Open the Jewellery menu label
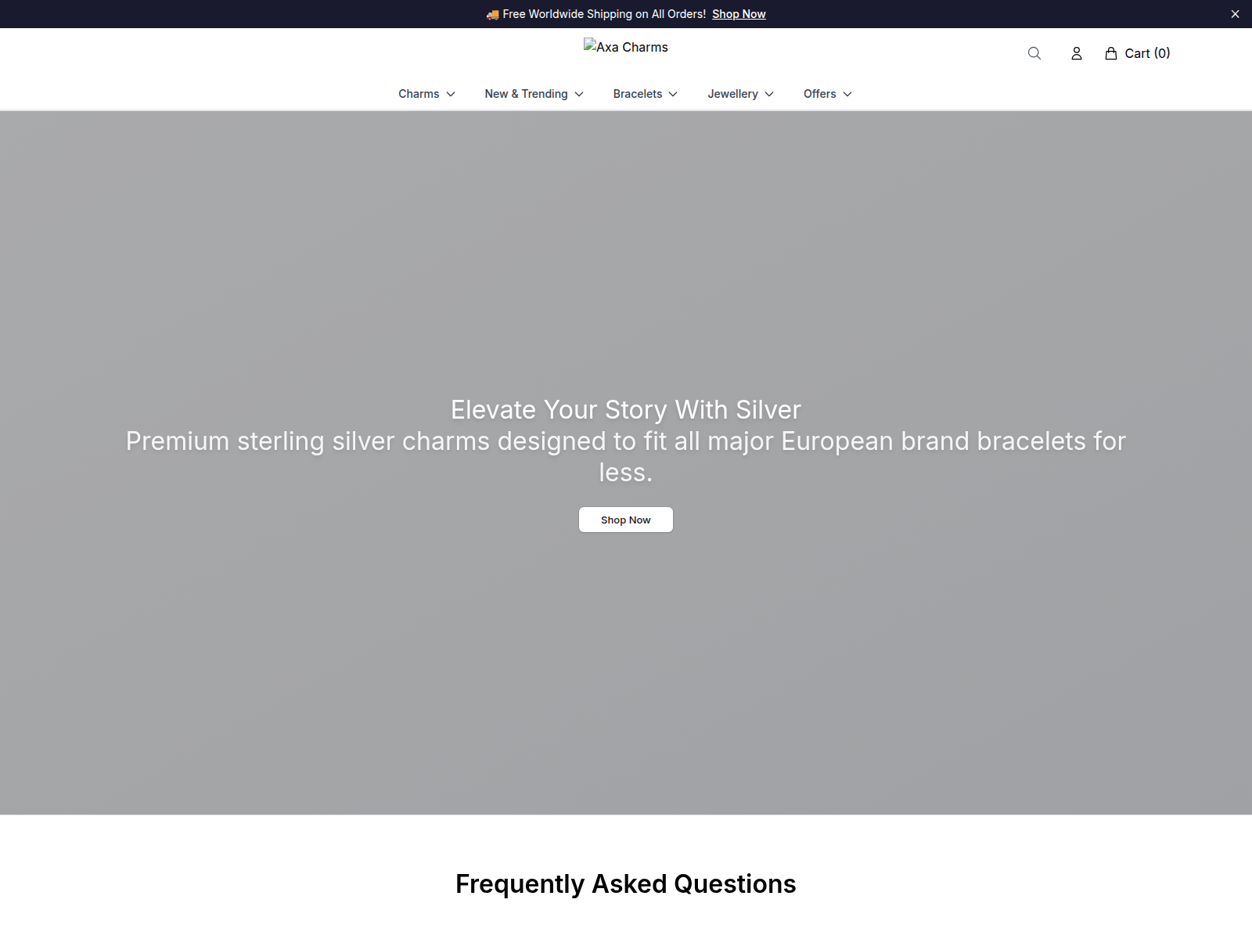Screen dimensions: 1252x939 [732, 94]
